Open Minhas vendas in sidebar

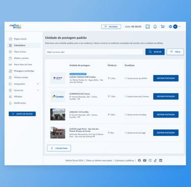pyautogui.click(x=23, y=77)
